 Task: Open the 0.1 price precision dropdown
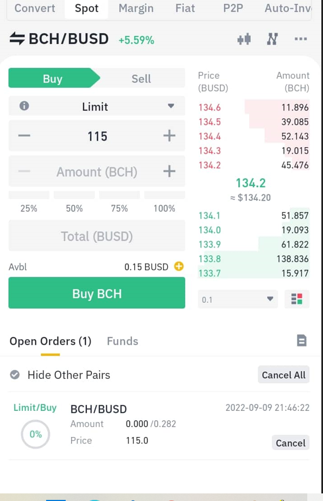(238, 300)
